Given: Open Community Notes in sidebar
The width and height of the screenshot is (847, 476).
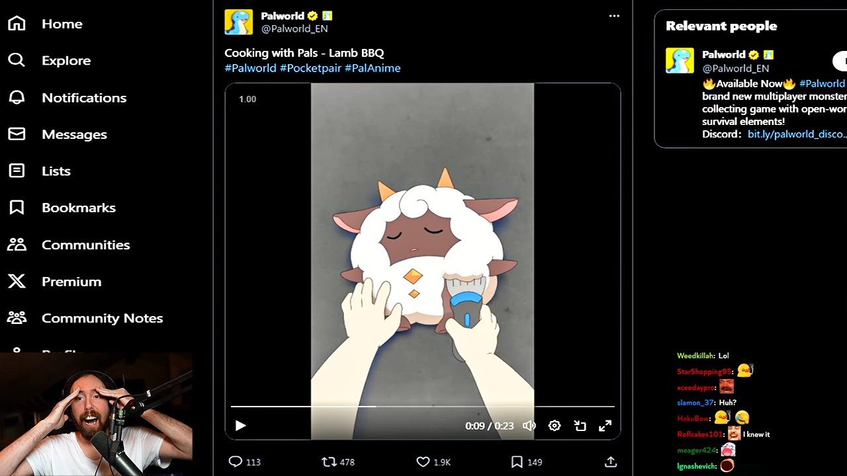Looking at the screenshot, I should tap(85, 318).
